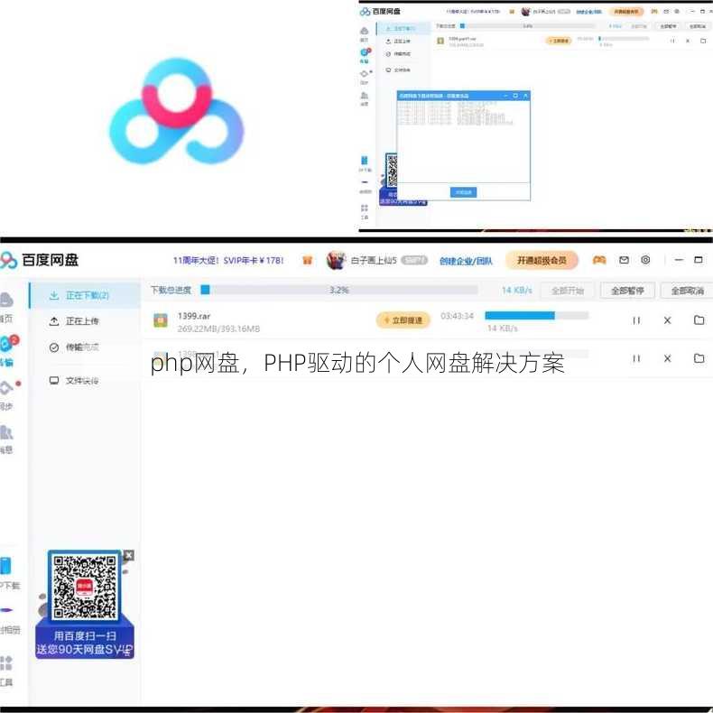Click 立即提速 next to 1399.rar

[x=403, y=320]
